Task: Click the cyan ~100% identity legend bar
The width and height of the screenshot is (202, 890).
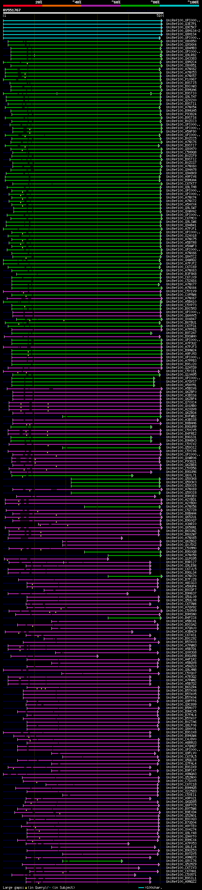Action: pyautogui.click(x=179, y=6)
